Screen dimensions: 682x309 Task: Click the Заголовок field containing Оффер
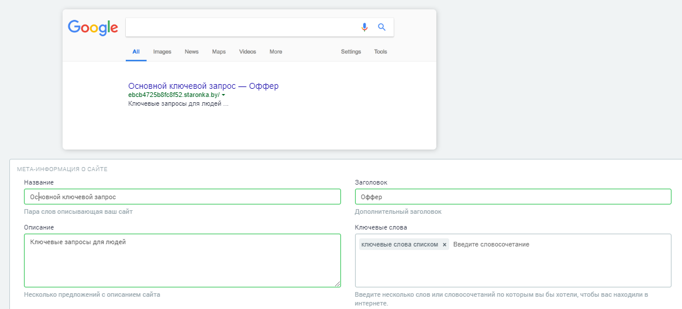pos(512,197)
